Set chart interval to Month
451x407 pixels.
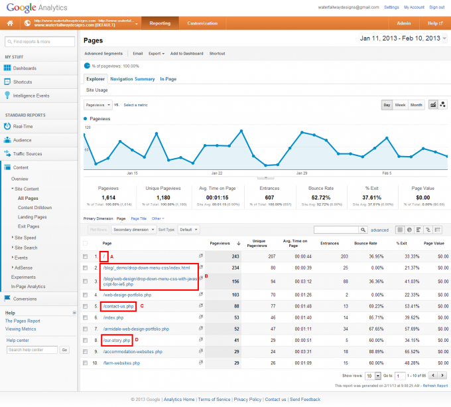[x=417, y=105]
